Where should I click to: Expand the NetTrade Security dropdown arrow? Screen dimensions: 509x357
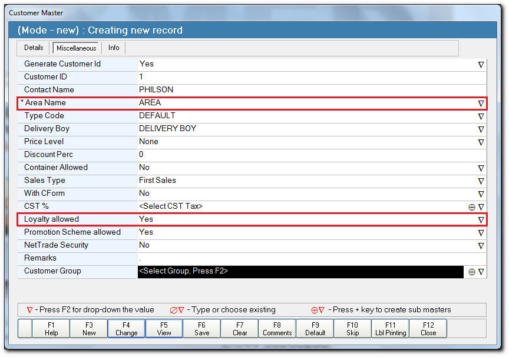[481, 246]
